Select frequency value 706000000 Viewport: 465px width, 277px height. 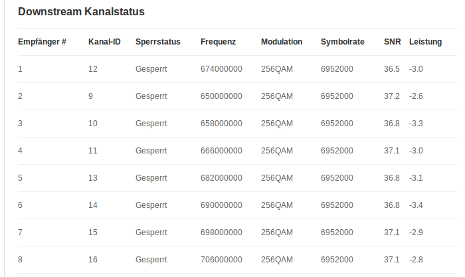221,260
